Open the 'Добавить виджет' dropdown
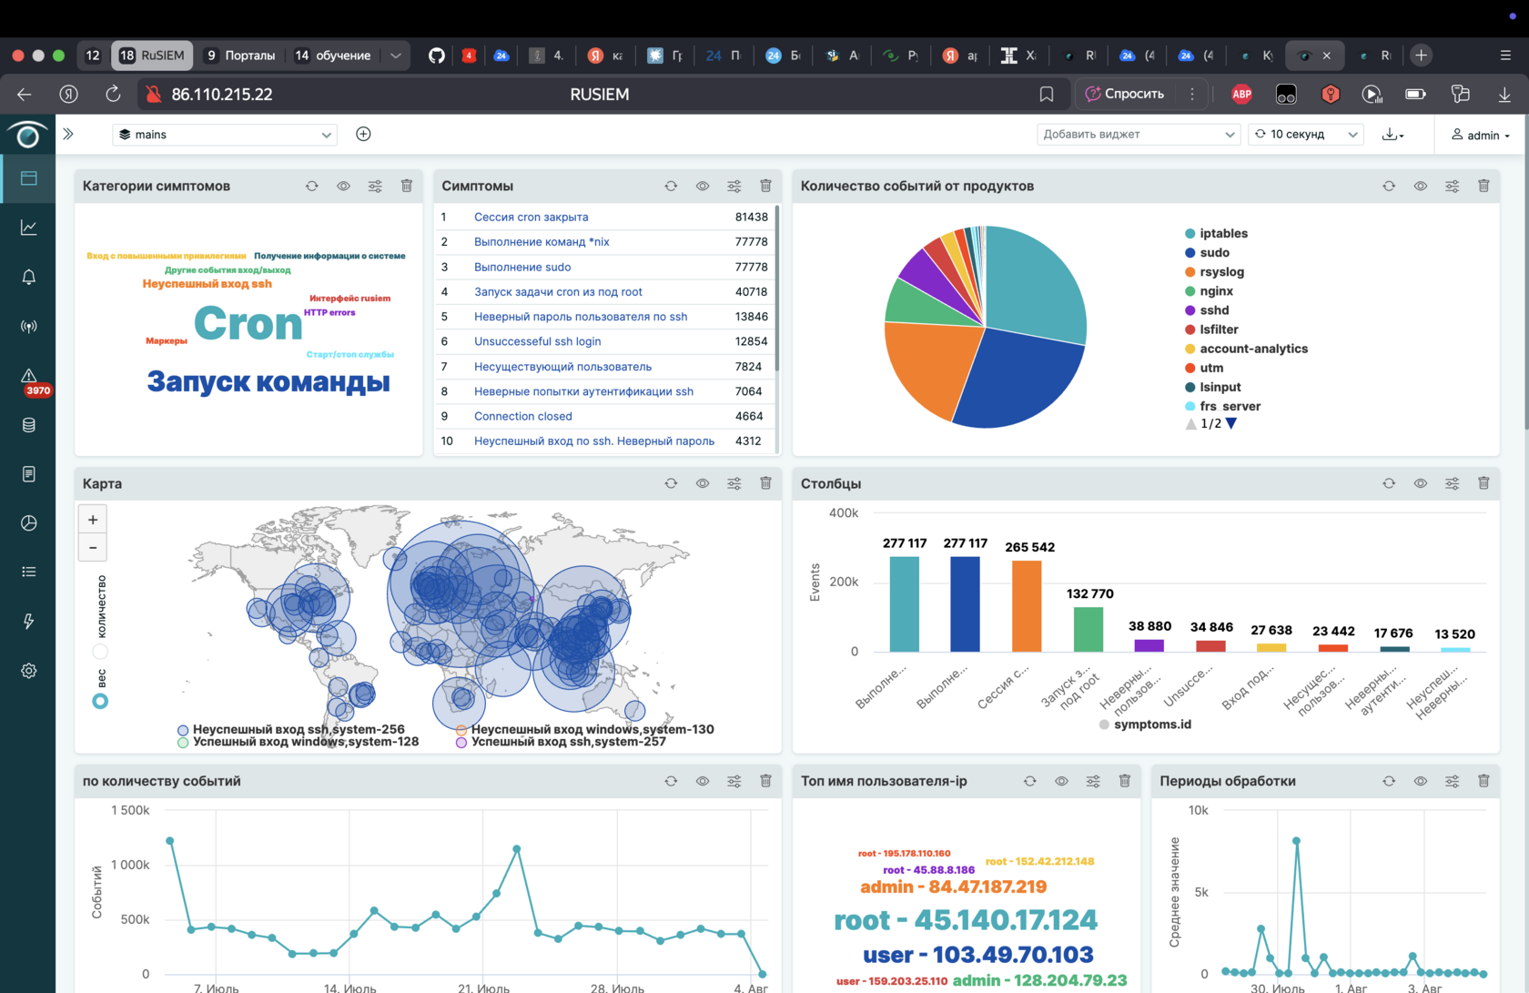 1139,134
